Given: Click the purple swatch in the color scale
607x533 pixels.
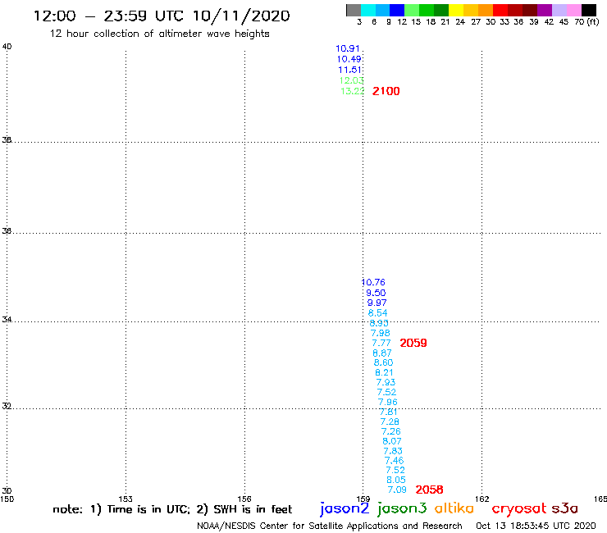Looking at the screenshot, I should (545, 10).
